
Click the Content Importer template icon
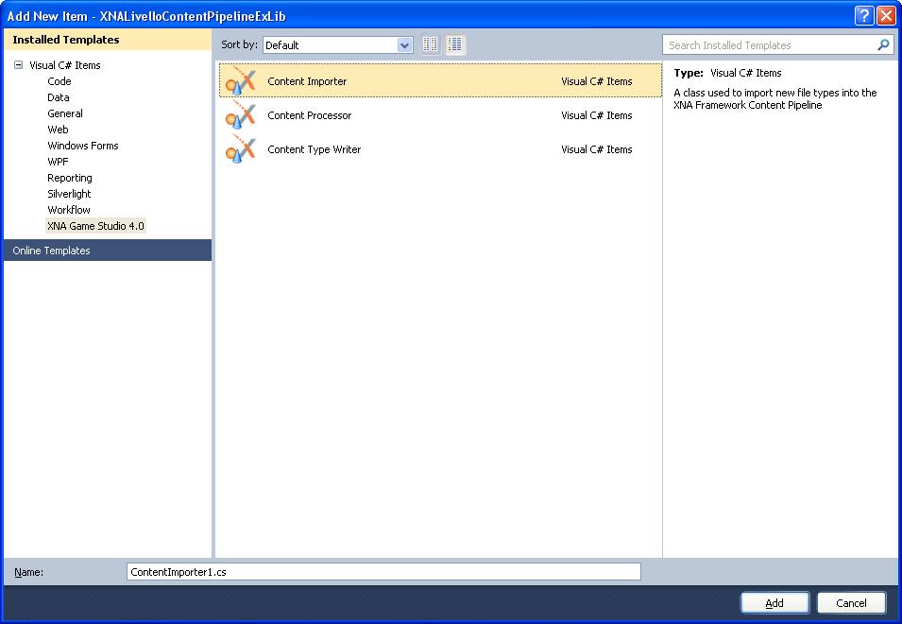241,81
